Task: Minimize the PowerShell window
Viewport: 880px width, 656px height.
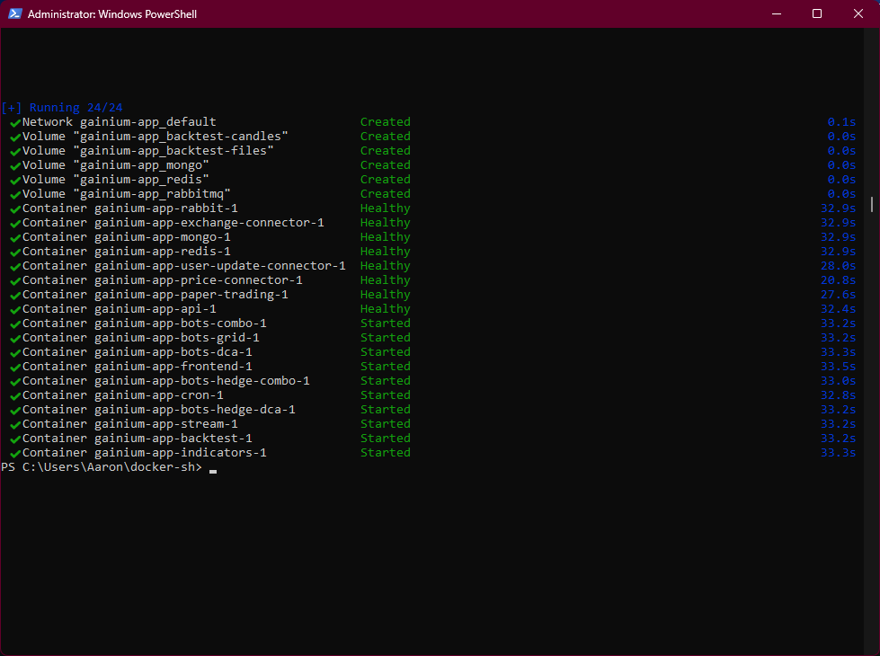Action: click(776, 13)
